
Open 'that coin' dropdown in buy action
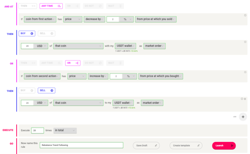(x=78, y=46)
